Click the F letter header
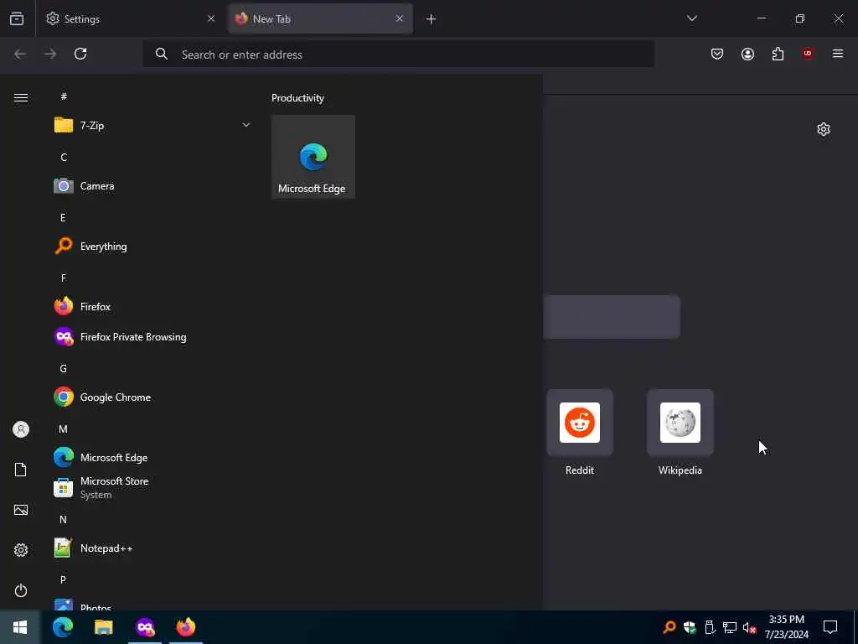 64,278
